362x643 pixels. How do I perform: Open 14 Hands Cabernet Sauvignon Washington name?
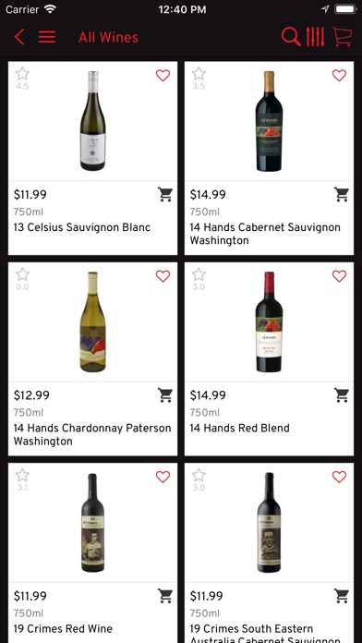click(x=265, y=234)
